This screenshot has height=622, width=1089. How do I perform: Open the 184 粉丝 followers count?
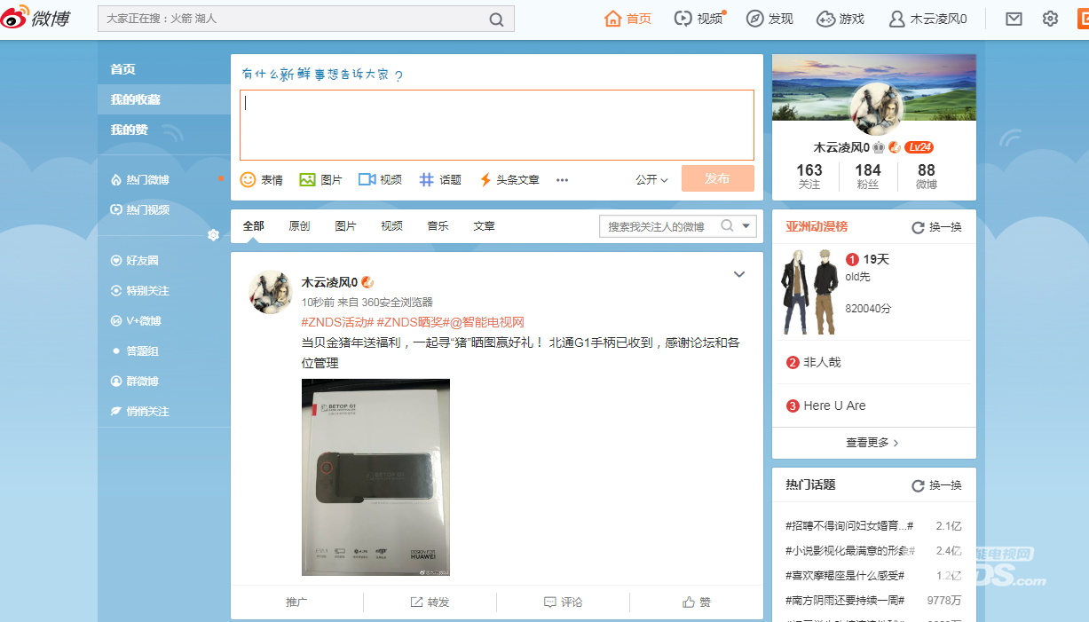[x=868, y=177]
